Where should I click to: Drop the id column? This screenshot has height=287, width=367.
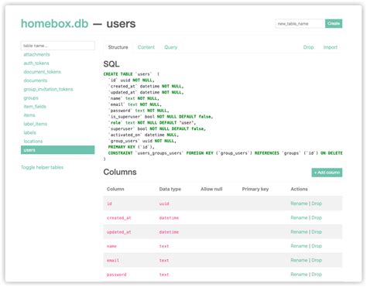tap(317, 203)
